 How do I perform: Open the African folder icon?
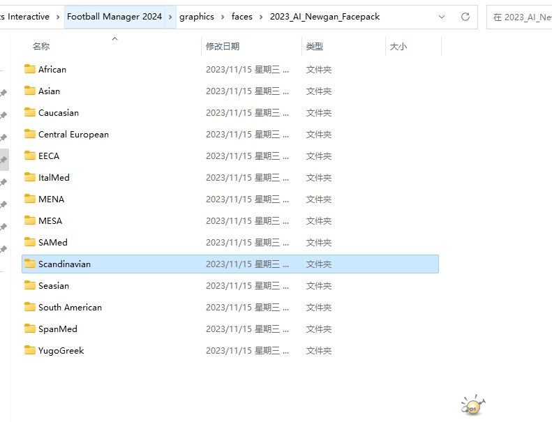pyautogui.click(x=30, y=69)
